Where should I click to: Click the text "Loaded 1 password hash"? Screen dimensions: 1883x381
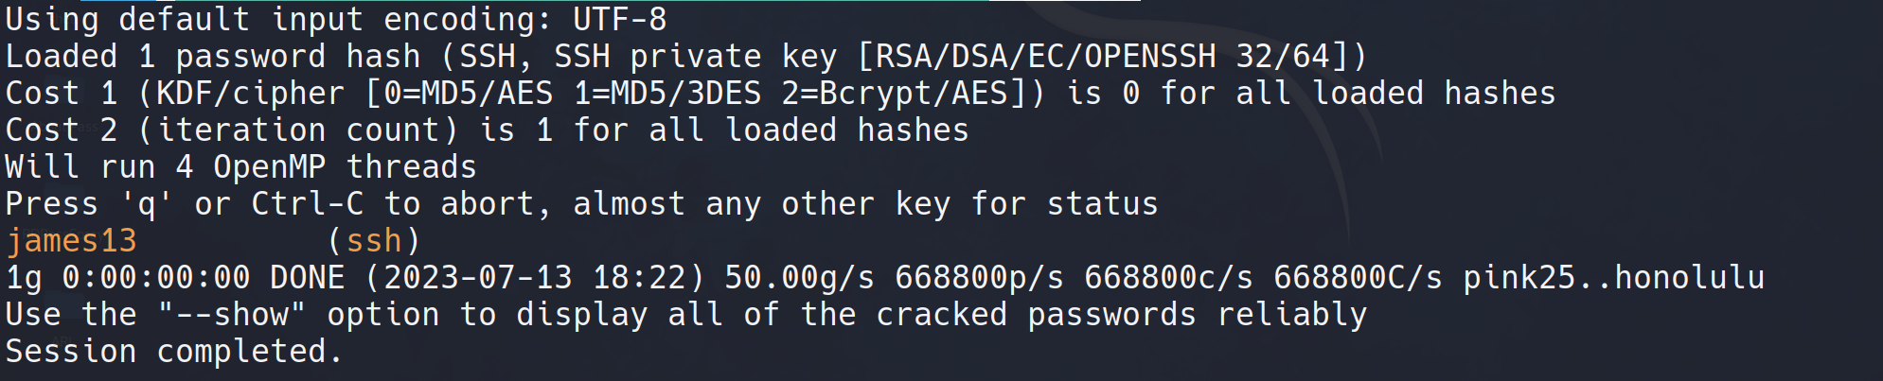tap(213, 57)
